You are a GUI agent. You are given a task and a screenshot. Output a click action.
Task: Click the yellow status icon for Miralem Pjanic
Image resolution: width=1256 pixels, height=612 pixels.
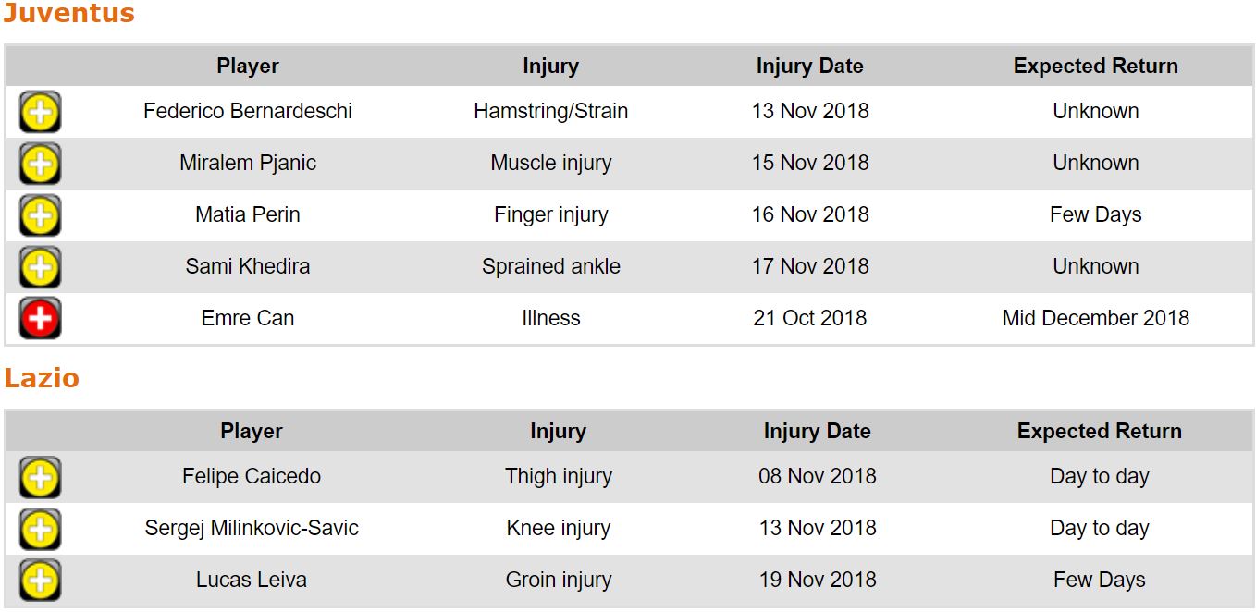(40, 165)
